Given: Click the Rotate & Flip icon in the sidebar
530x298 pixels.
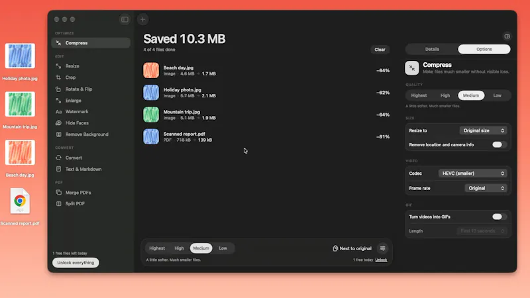Looking at the screenshot, I should (x=58, y=89).
